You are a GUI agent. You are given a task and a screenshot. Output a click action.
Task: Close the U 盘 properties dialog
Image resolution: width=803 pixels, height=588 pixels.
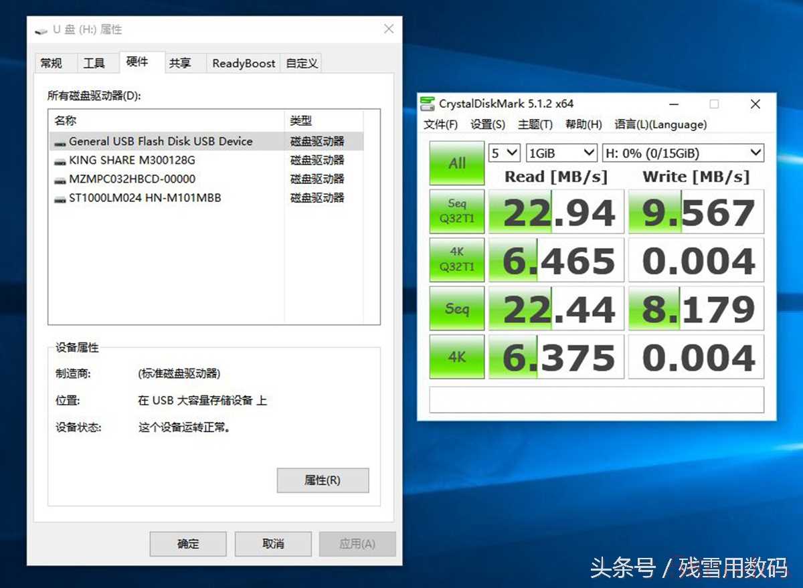389,29
